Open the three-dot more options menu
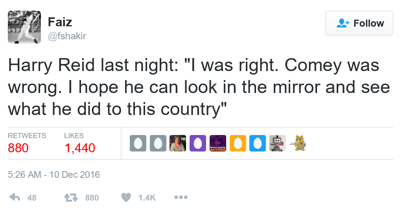 [181, 197]
